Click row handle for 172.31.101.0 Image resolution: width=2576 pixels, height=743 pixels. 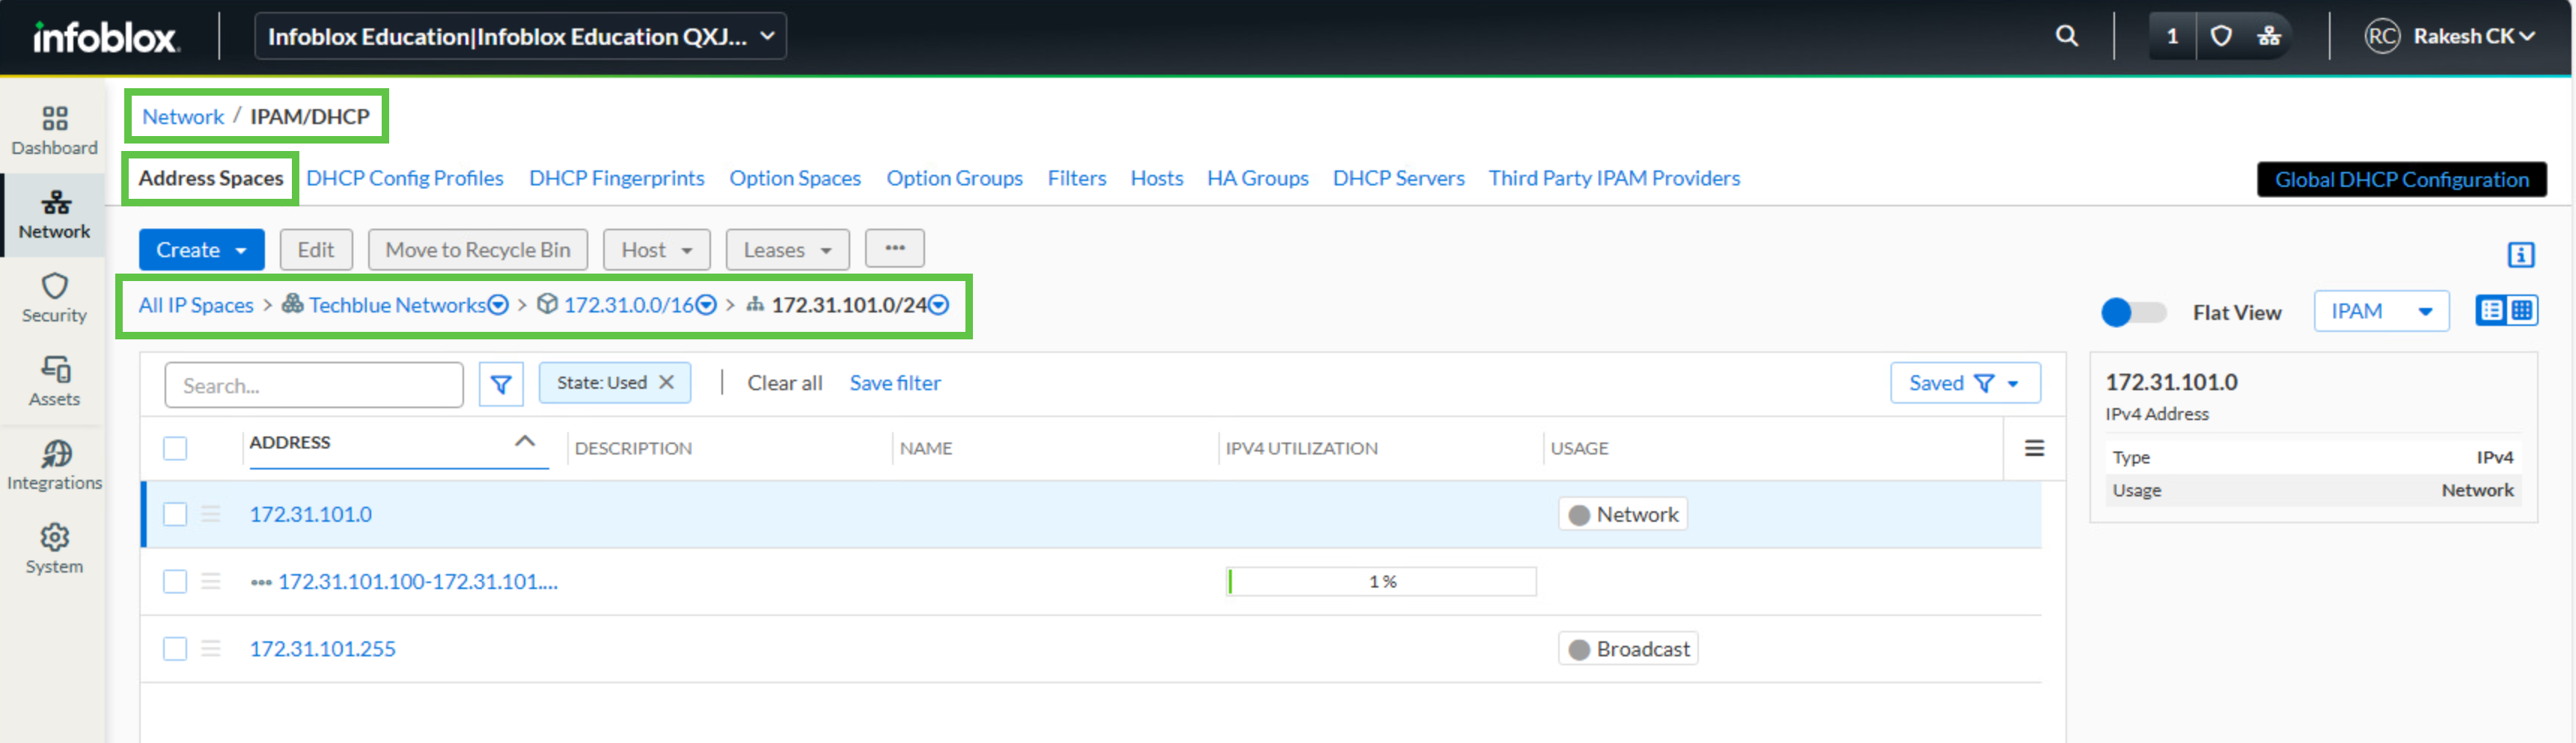210,514
